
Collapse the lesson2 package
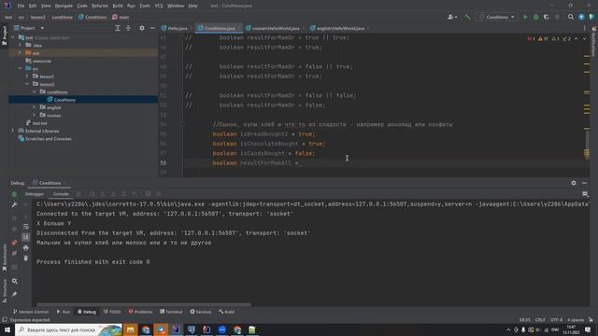point(27,84)
